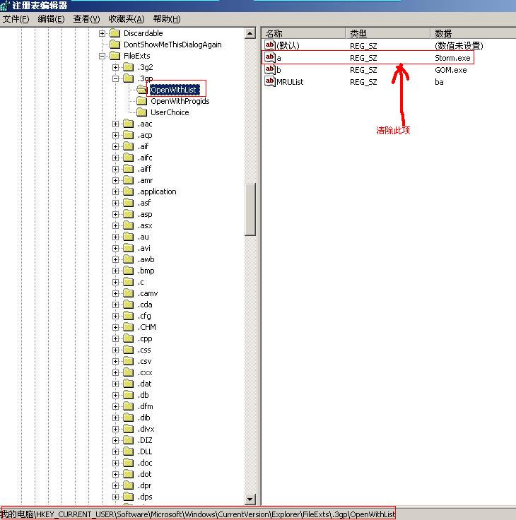The height and width of the screenshot is (520, 516).
Task: Open the 文件(F) menu
Action: [x=16, y=19]
